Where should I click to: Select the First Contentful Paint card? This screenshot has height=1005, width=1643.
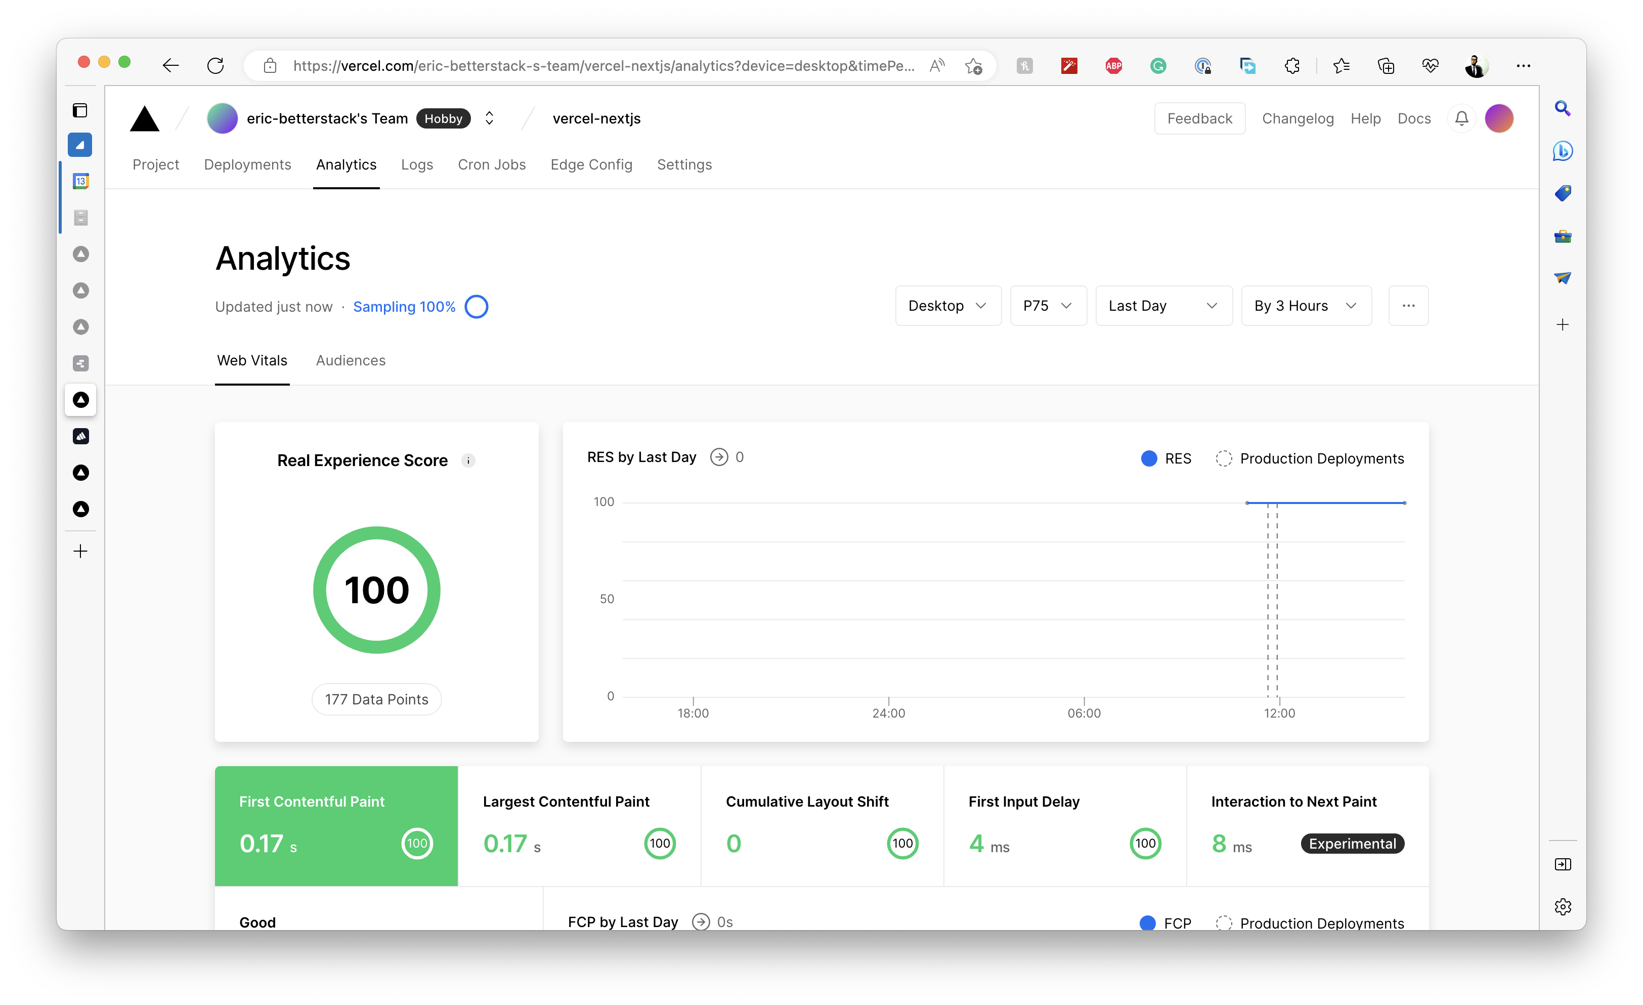pyautogui.click(x=336, y=825)
